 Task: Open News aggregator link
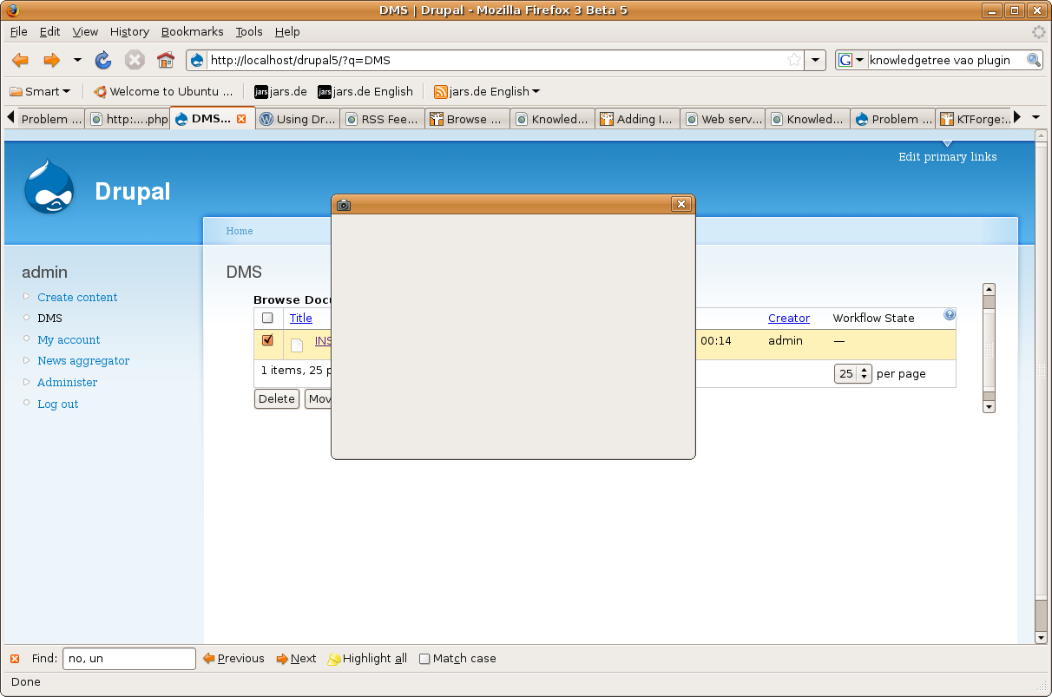pos(83,361)
